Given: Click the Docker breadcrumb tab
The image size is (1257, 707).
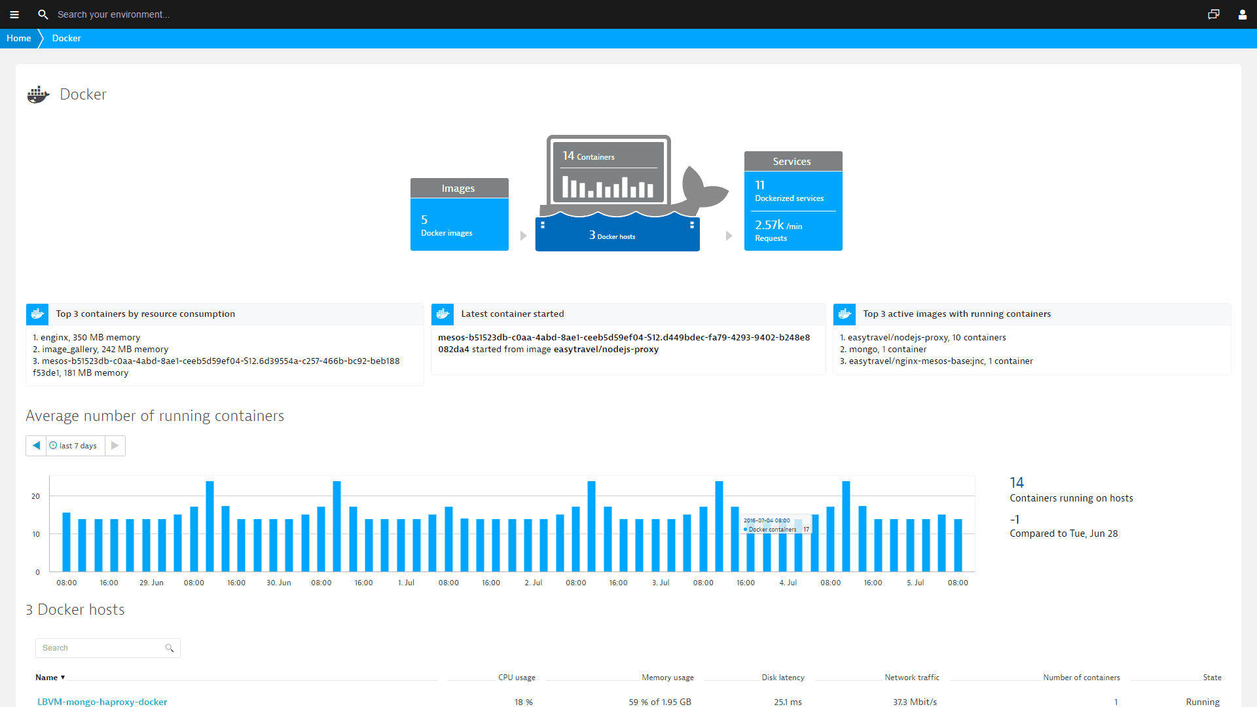Looking at the screenshot, I should coord(67,38).
